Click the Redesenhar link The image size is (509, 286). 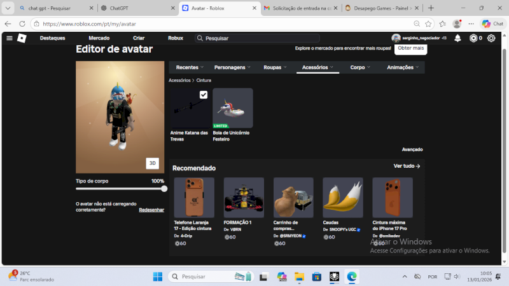[151, 210]
